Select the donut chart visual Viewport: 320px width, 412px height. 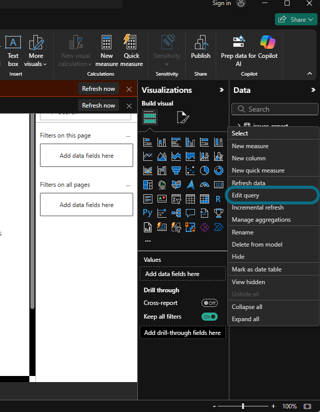point(219,170)
